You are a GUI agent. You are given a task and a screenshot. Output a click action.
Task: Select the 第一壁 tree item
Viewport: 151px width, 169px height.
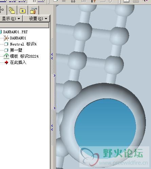tap(16, 50)
